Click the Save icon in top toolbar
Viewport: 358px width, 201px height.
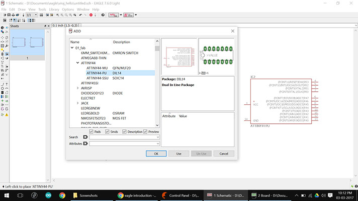click(9, 15)
